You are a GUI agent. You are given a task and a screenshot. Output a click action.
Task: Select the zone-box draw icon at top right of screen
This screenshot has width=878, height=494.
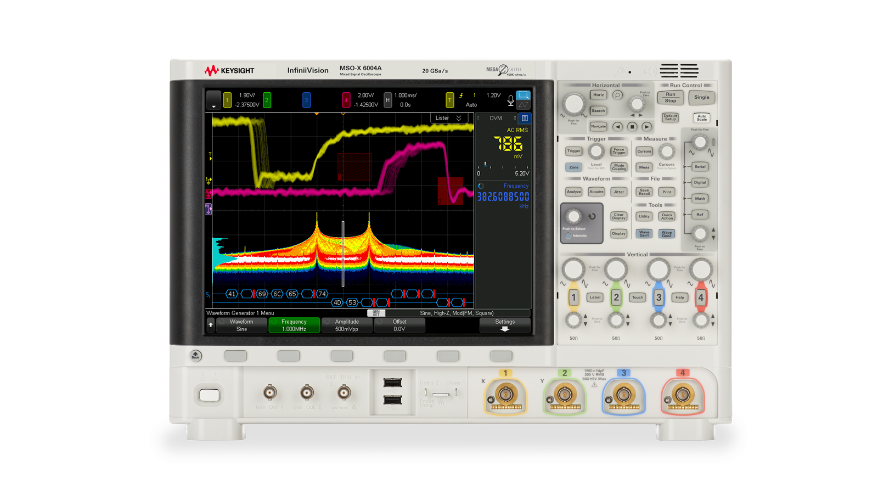524,96
